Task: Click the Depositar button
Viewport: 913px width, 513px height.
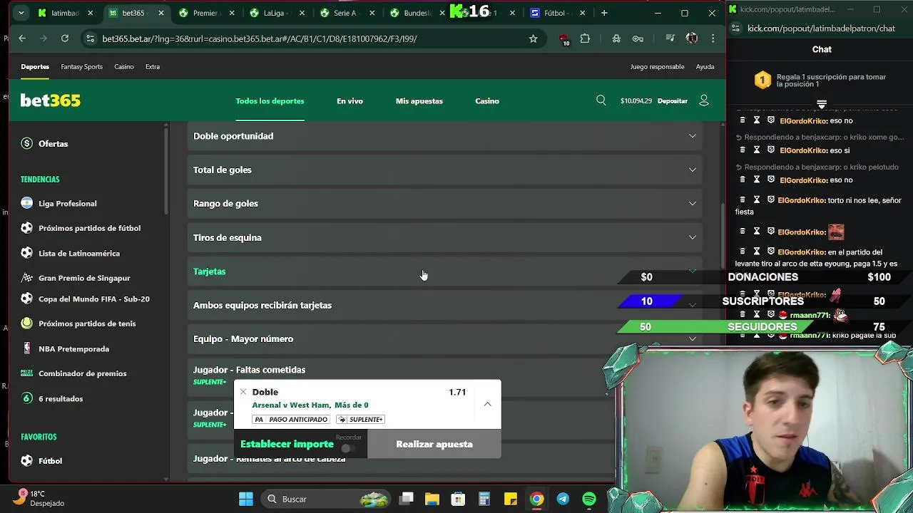Action: 673,101
